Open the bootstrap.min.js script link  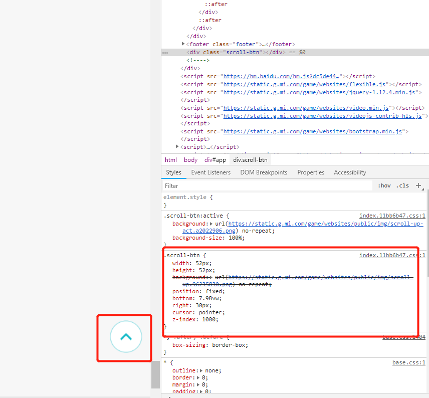pyautogui.click(x=313, y=131)
